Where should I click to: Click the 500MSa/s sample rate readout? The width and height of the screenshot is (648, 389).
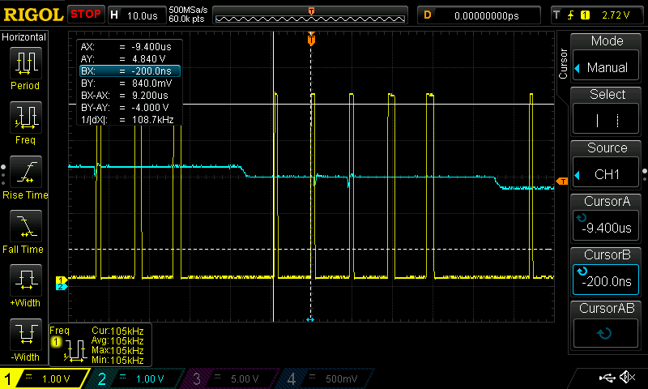click(188, 11)
